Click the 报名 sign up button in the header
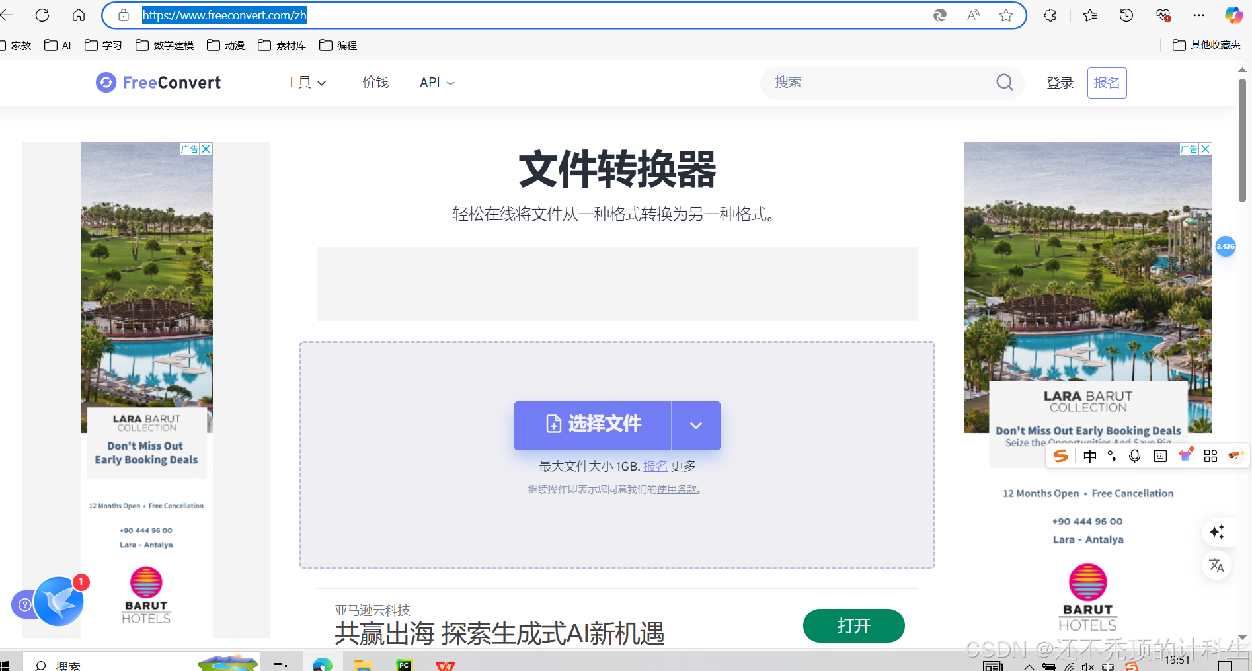The image size is (1252, 671). pos(1107,83)
